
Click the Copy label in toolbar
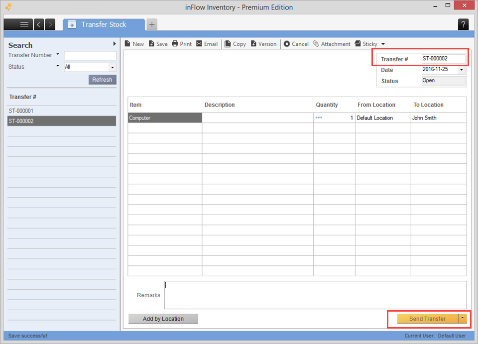click(x=239, y=44)
